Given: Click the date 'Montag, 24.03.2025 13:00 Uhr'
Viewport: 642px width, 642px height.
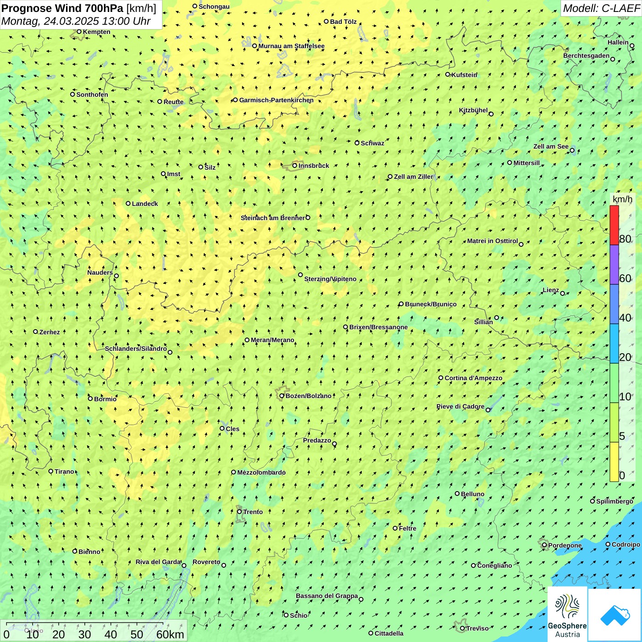Looking at the screenshot, I should 76,21.
